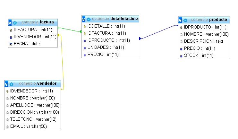The image size is (238, 139).
Task: Click the date icon beside FECHA
Action: [x=11, y=44]
